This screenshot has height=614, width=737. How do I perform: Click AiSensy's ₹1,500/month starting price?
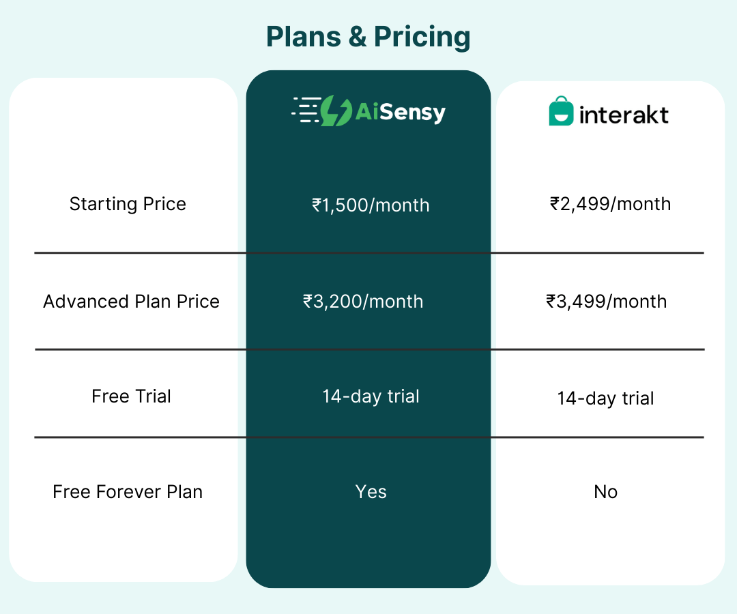click(x=371, y=205)
